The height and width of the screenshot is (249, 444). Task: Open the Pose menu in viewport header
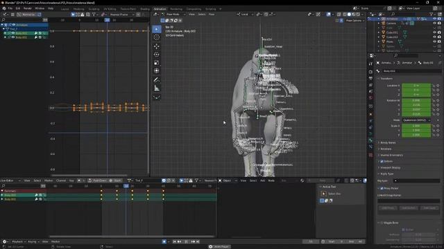[212, 15]
